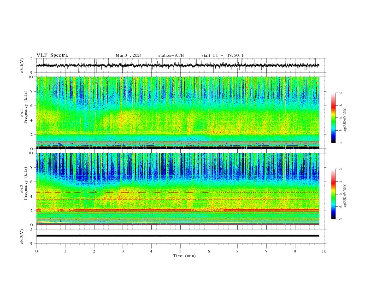Click the "-6" tick on lower colorbar
Viewport: 365px width, 282px height.
coord(340,206)
